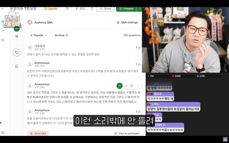Click Close Q&A button
This screenshot has width=229, height=143.
click(38, 133)
